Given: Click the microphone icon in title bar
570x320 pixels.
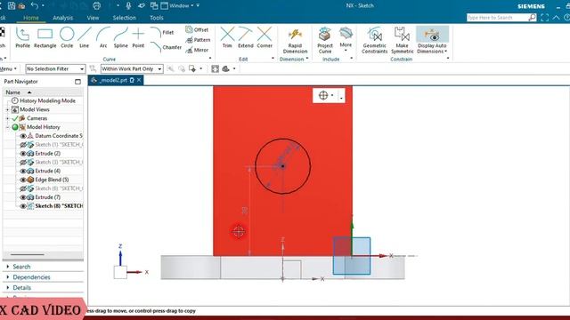Looking at the screenshot, I should click(128, 5).
